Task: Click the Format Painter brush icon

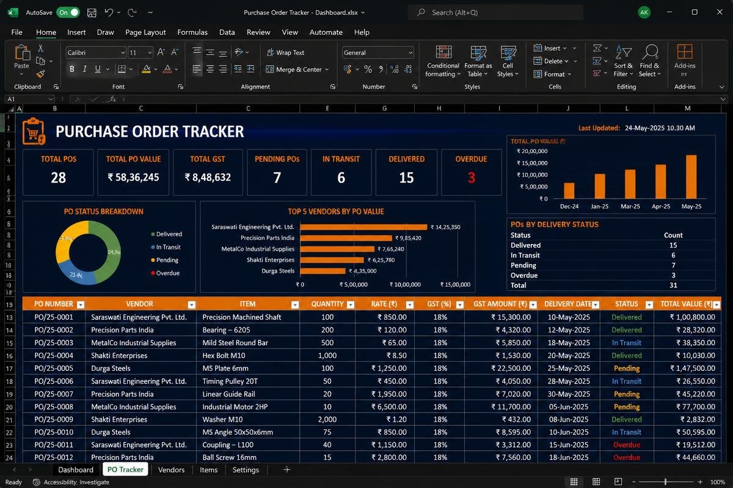Action: 40,73
